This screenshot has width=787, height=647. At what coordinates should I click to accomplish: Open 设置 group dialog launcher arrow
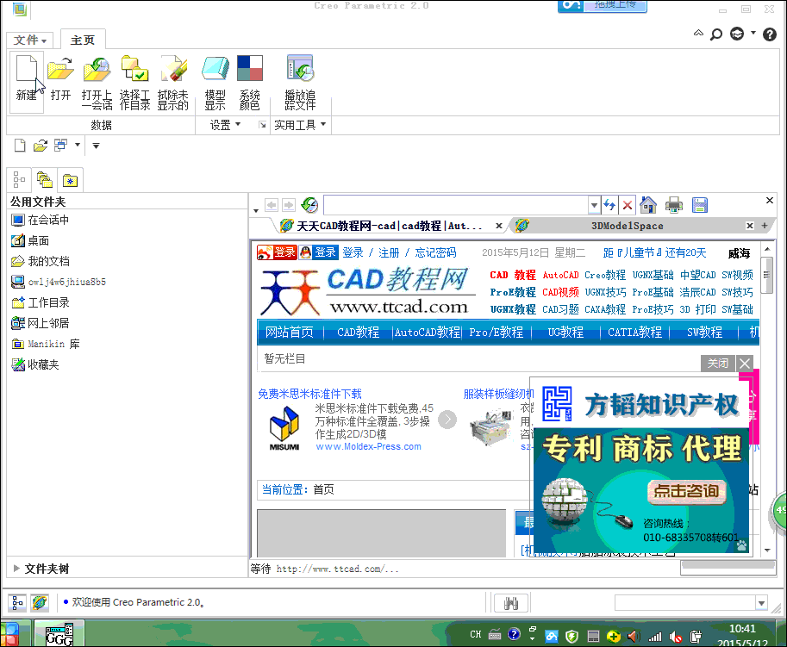pos(262,125)
